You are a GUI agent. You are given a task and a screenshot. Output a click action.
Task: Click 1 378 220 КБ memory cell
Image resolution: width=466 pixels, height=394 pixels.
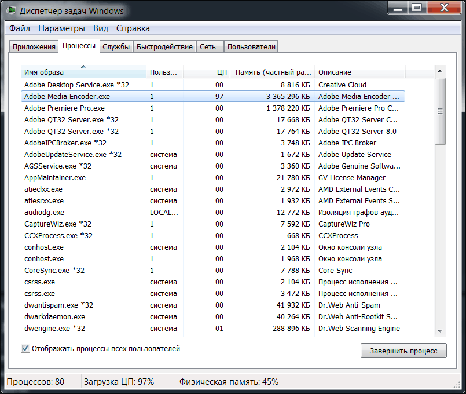pos(288,108)
